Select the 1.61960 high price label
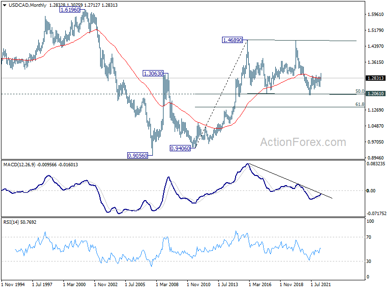This screenshot has height=290, width=387. coord(70,10)
